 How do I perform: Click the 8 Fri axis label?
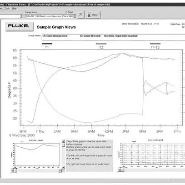177,131
